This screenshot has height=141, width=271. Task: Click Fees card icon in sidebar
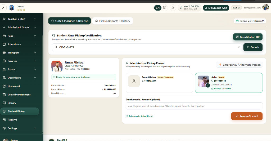click(x=4, y=36)
